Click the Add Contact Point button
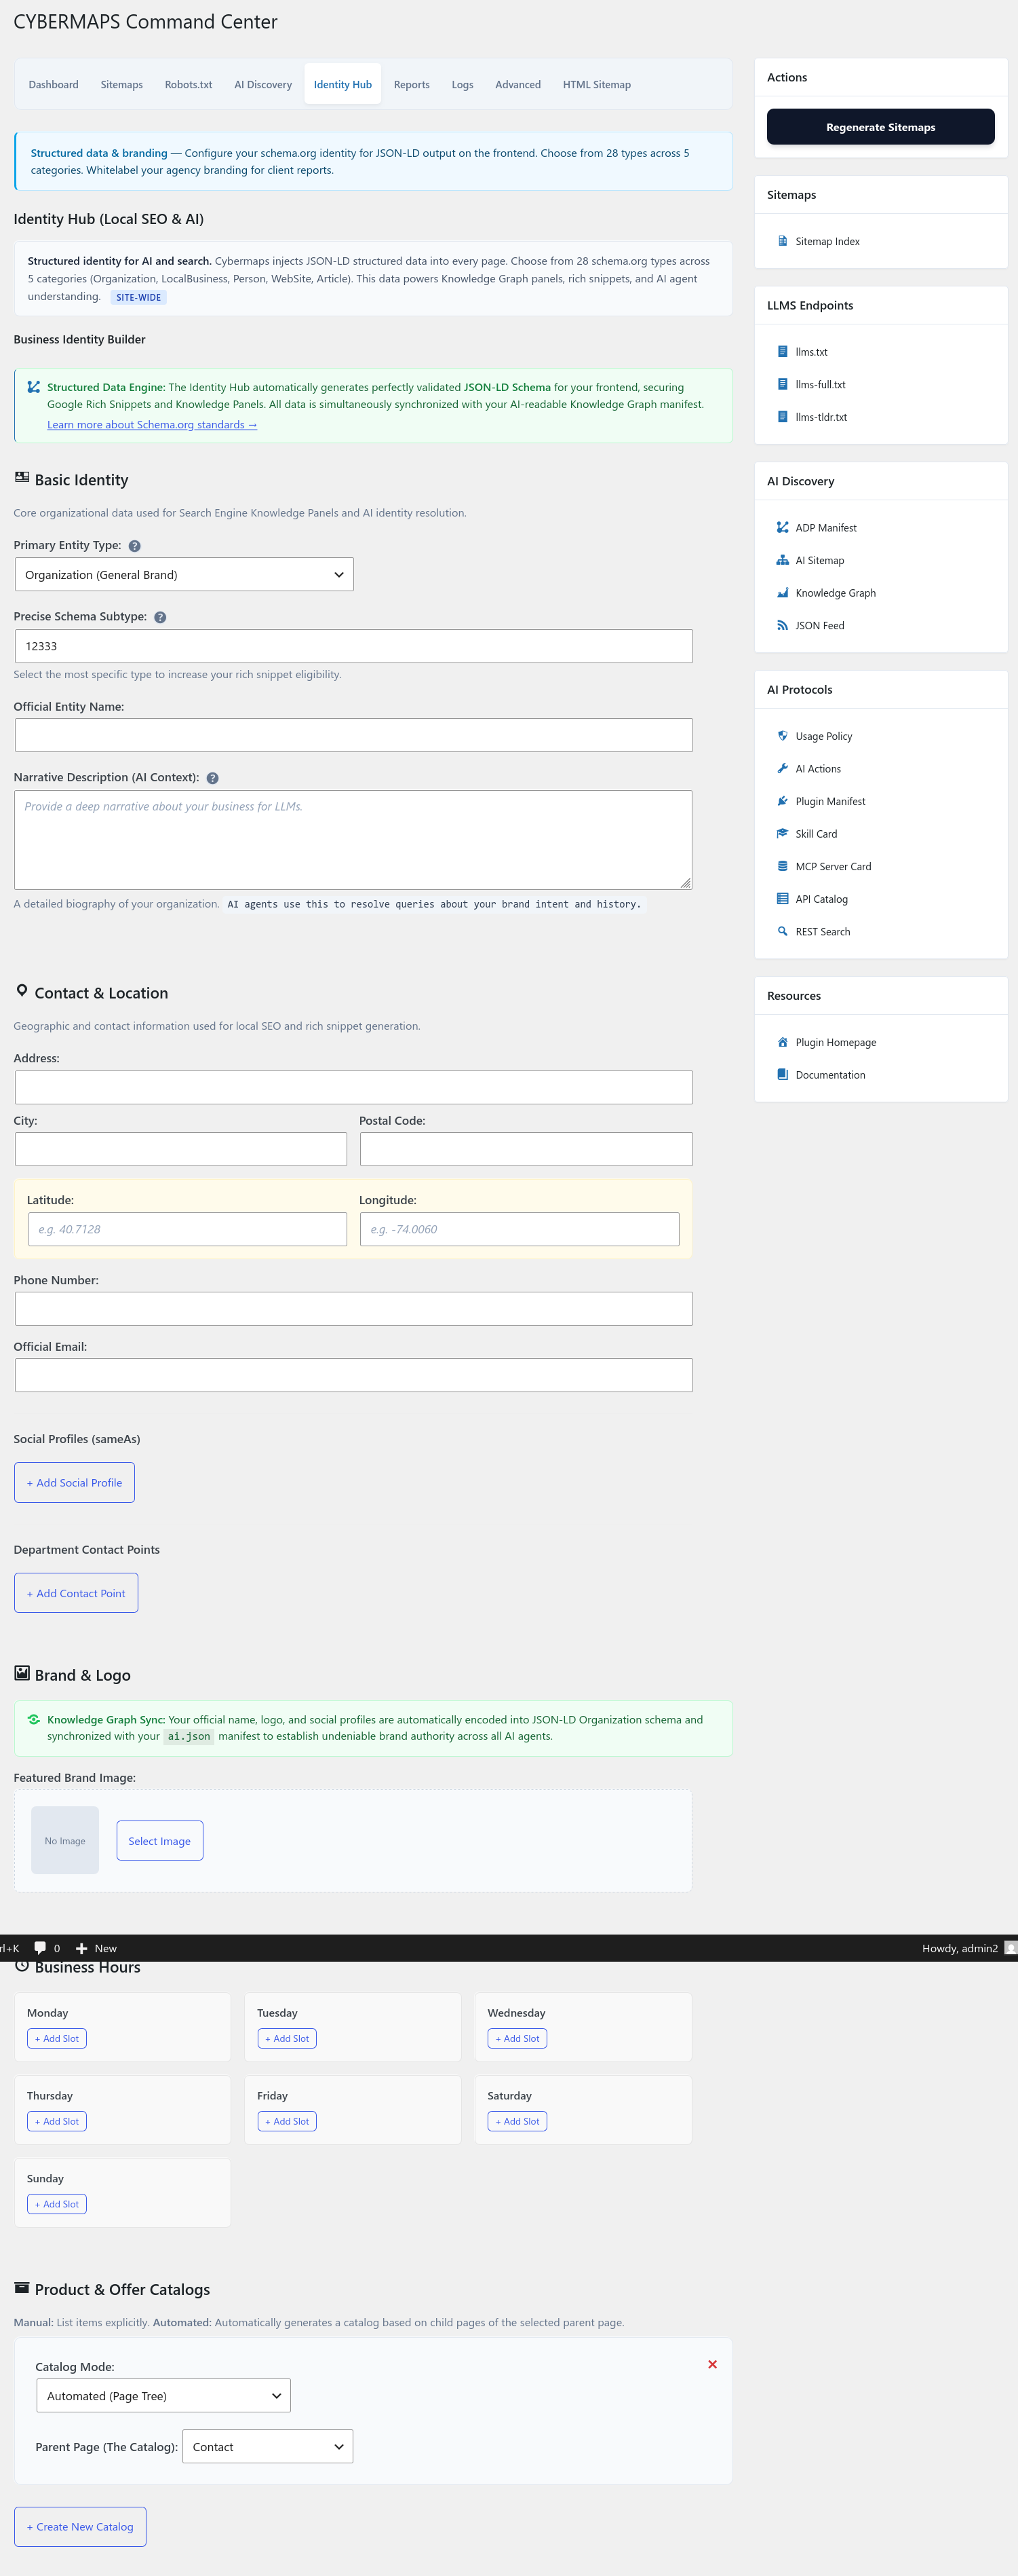The height and width of the screenshot is (2576, 1018). pyautogui.click(x=76, y=1594)
